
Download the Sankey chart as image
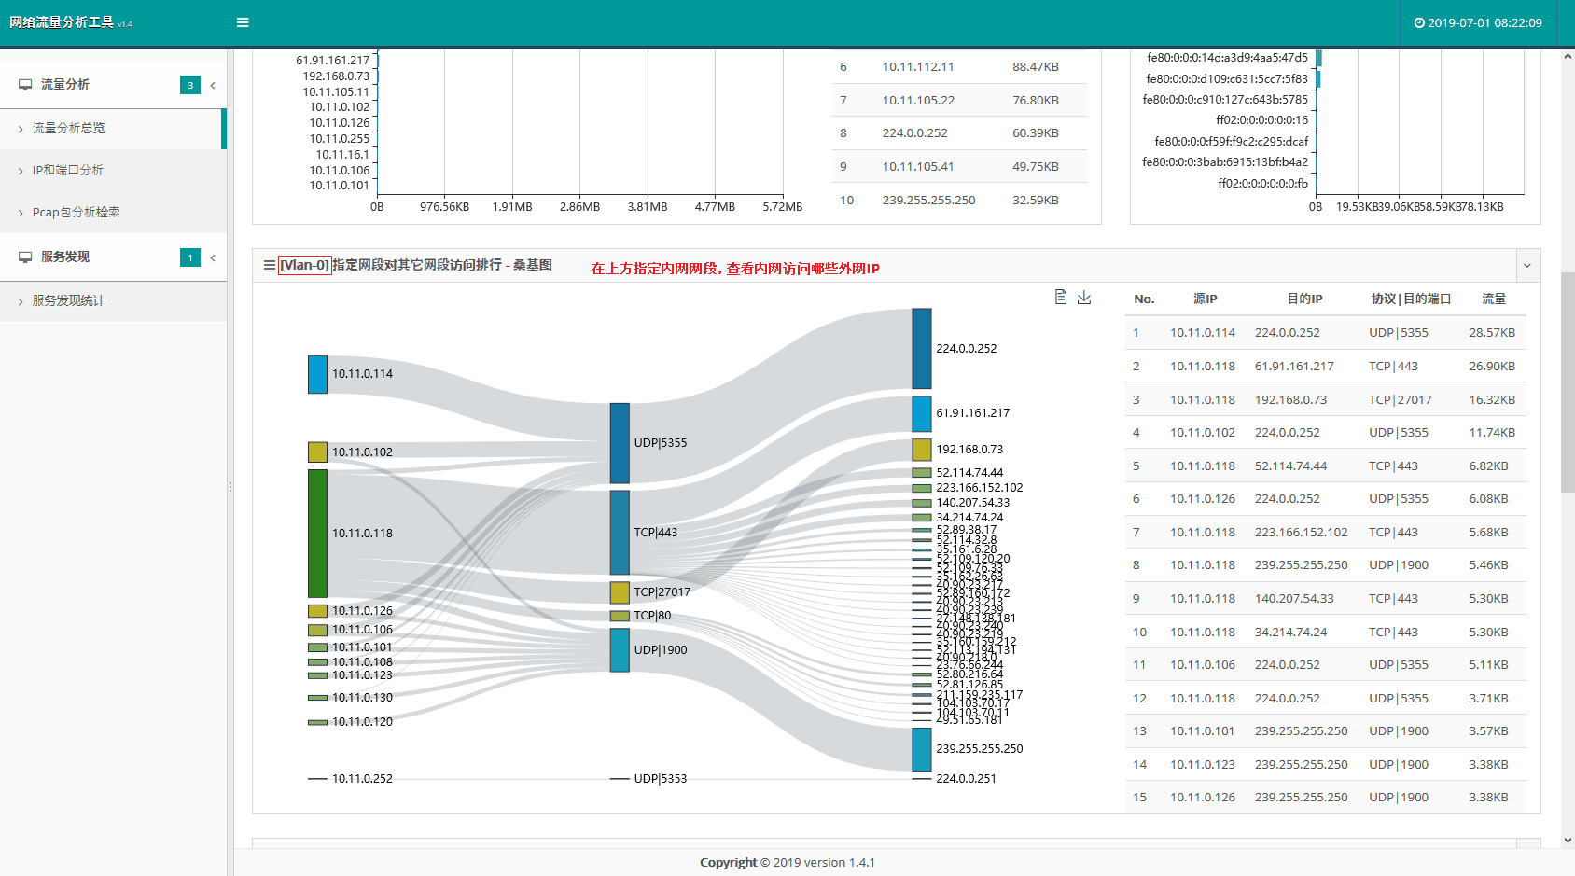1084,297
